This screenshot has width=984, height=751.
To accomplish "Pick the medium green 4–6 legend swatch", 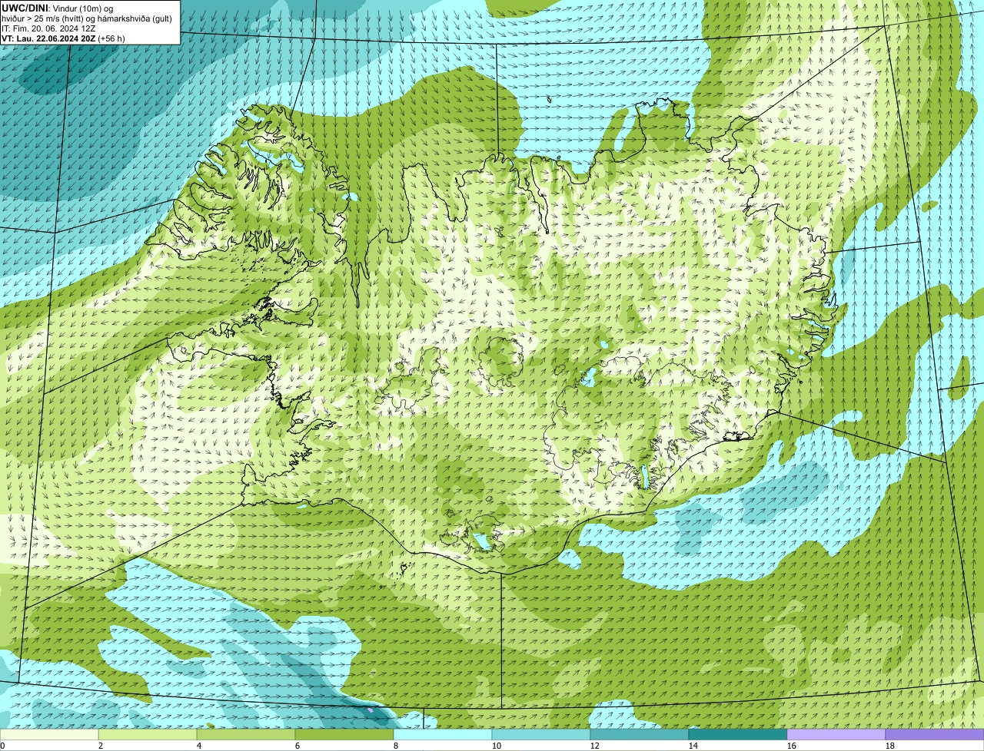I will point(246,734).
